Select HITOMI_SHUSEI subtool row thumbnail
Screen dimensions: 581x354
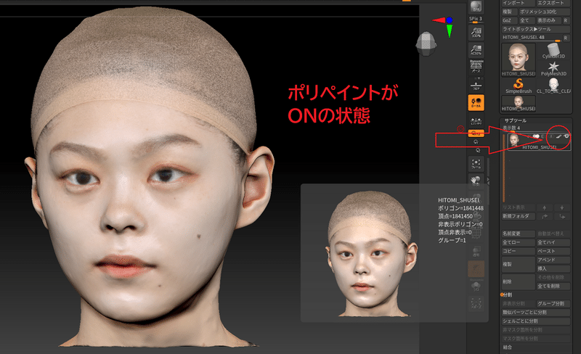(x=514, y=139)
